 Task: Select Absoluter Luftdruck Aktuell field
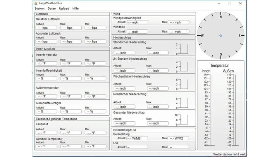[46, 41]
